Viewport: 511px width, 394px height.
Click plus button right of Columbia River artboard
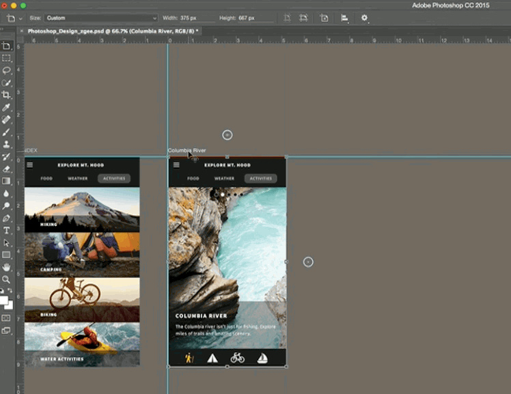point(308,262)
